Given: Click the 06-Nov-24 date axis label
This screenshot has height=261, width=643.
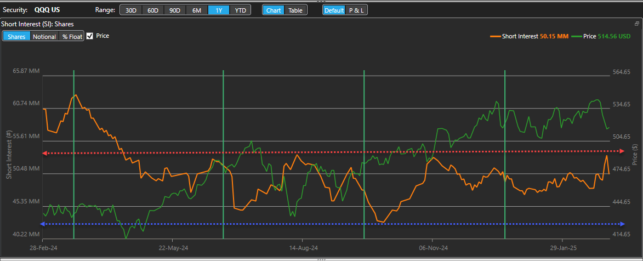Looking at the screenshot, I should tap(434, 248).
